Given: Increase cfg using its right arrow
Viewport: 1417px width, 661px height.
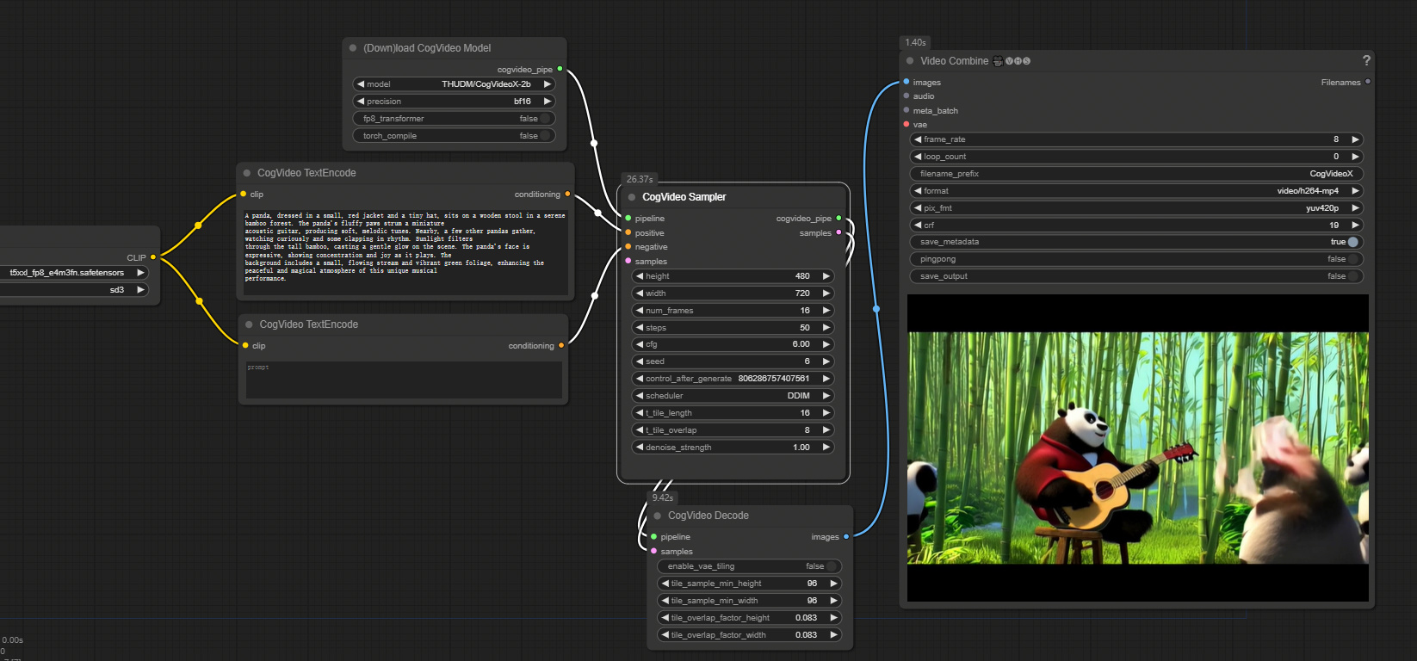Looking at the screenshot, I should point(826,344).
